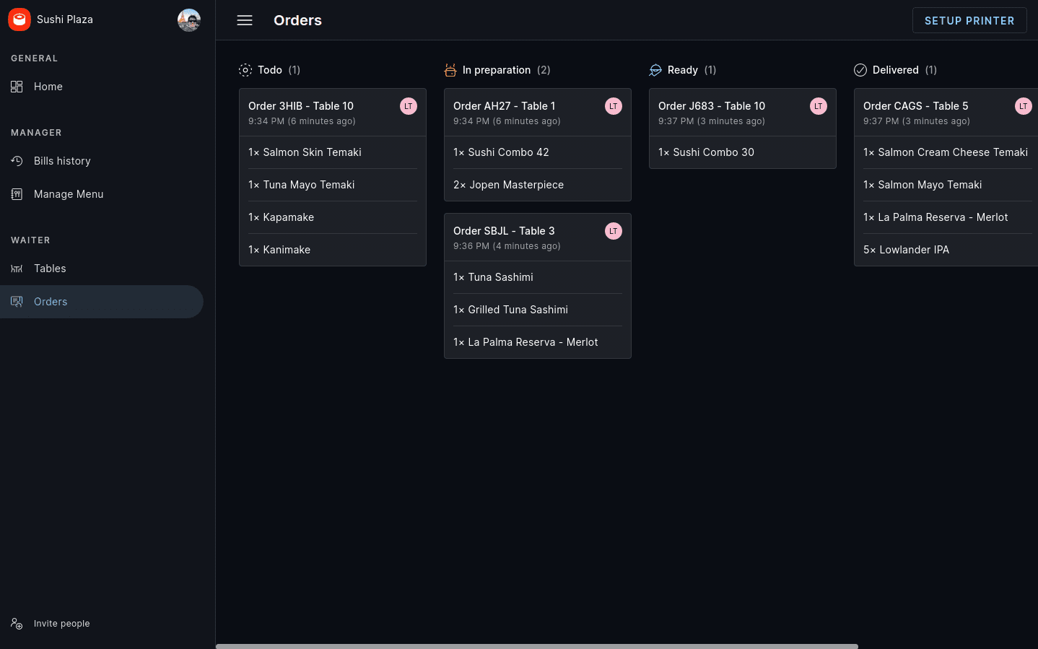
Task: Click the 'Orders' page title
Action: pyautogui.click(x=297, y=20)
